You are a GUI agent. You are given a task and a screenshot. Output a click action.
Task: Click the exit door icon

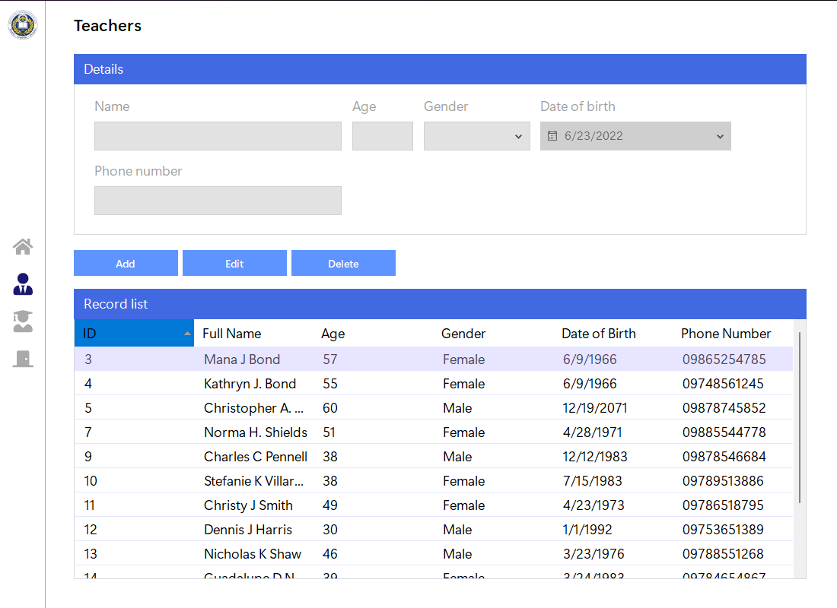click(23, 359)
